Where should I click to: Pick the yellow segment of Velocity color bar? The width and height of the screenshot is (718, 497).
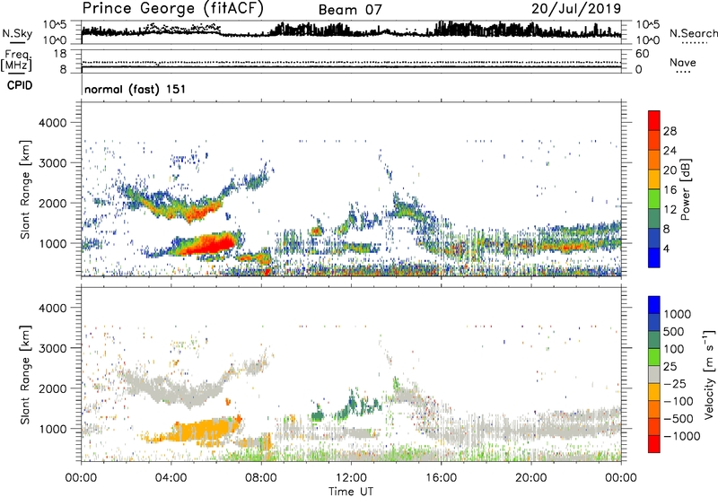(654, 392)
